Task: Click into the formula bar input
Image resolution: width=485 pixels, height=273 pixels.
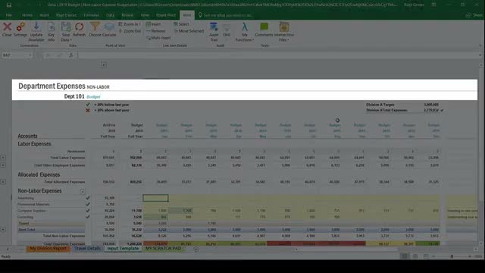Action: click(277, 55)
